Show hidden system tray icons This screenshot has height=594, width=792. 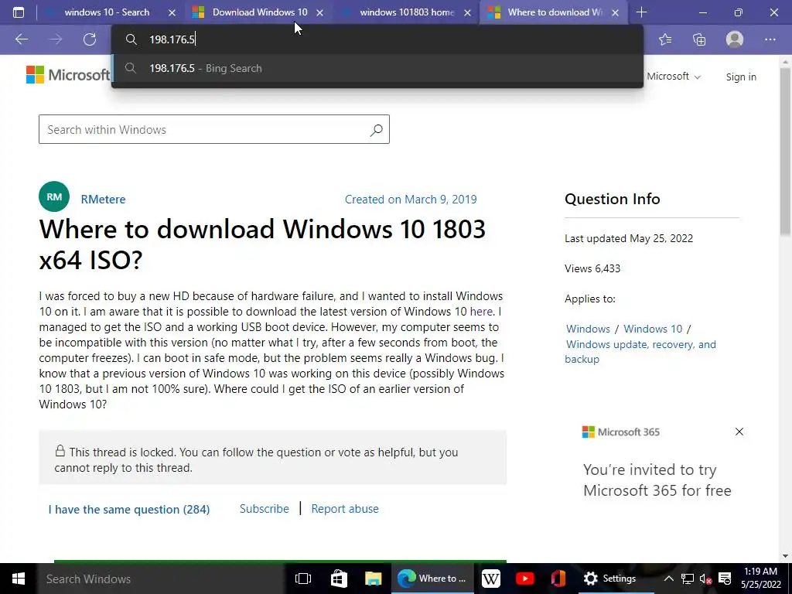(668, 579)
